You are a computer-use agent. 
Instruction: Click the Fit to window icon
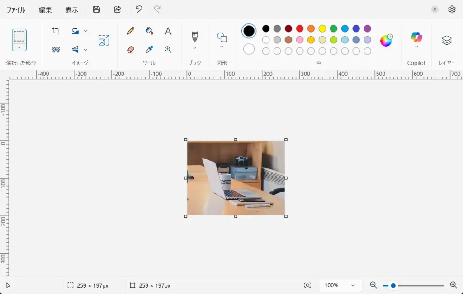pyautogui.click(x=307, y=285)
